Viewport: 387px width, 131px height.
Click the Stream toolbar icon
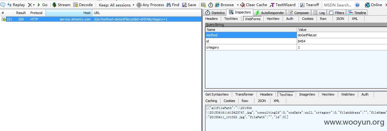54,5
